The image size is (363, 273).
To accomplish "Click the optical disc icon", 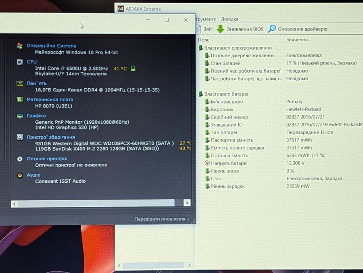I will [20, 159].
